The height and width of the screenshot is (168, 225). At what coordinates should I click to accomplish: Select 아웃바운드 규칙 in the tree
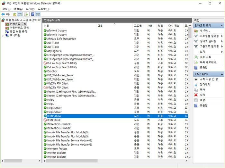point(19,28)
